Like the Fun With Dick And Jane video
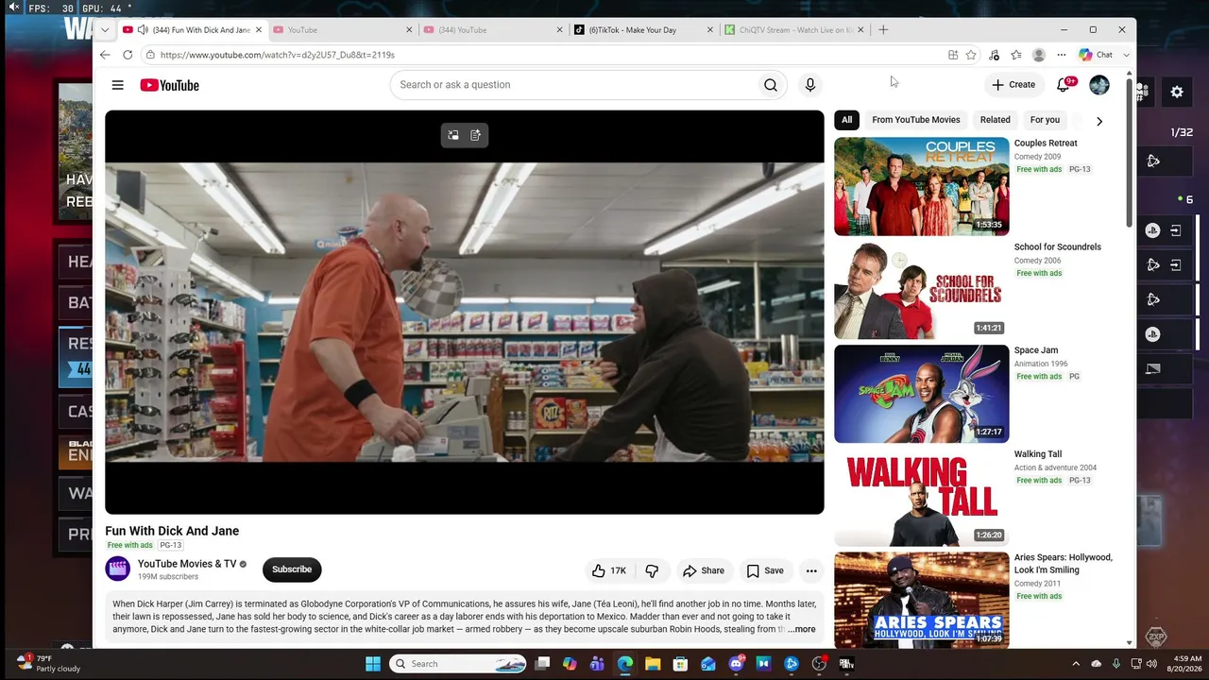The width and height of the screenshot is (1209, 680). coord(609,570)
